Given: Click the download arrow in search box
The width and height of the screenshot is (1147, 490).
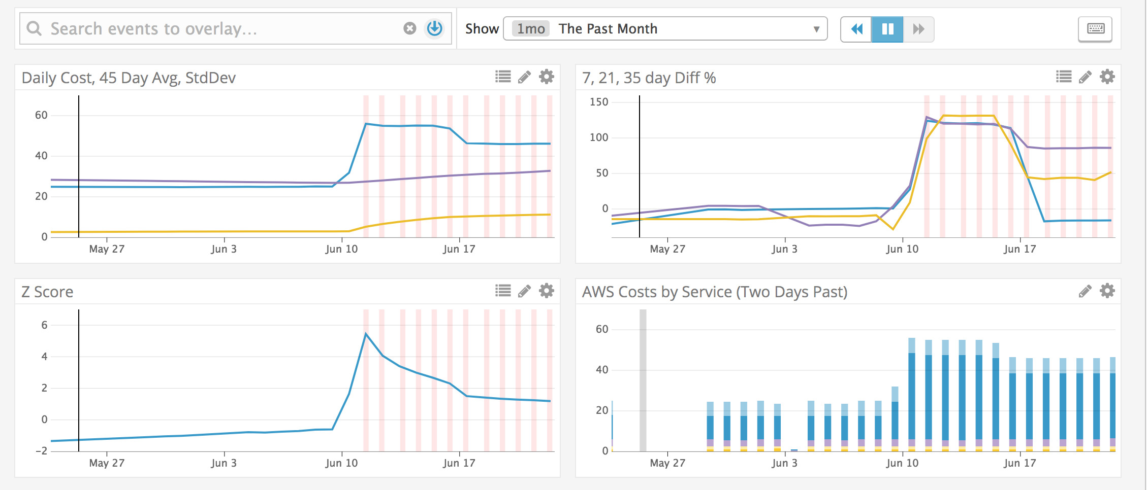Looking at the screenshot, I should [x=434, y=28].
